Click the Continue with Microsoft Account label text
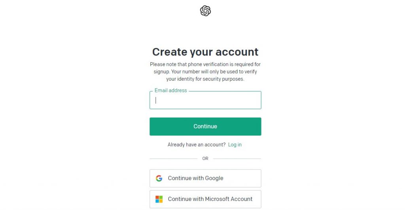Viewport: 405px width, 210px height. pyautogui.click(x=210, y=199)
